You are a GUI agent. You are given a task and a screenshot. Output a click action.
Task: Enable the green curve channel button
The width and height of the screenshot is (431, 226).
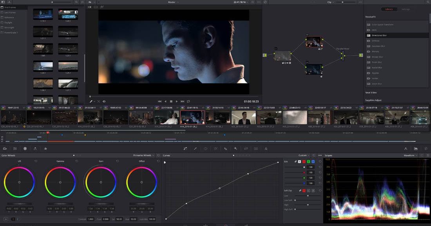click(x=308, y=161)
